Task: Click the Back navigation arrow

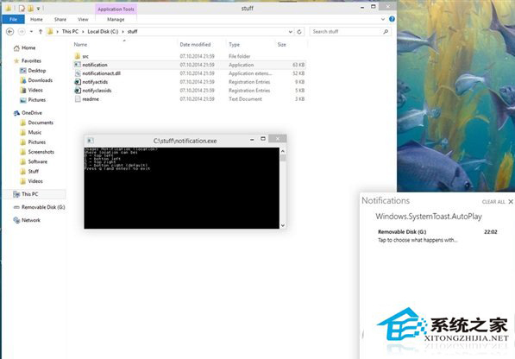Action: tap(10, 32)
